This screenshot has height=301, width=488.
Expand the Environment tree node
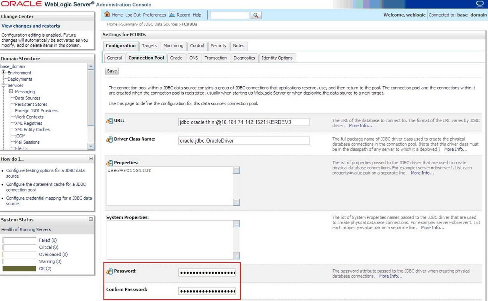coord(4,73)
